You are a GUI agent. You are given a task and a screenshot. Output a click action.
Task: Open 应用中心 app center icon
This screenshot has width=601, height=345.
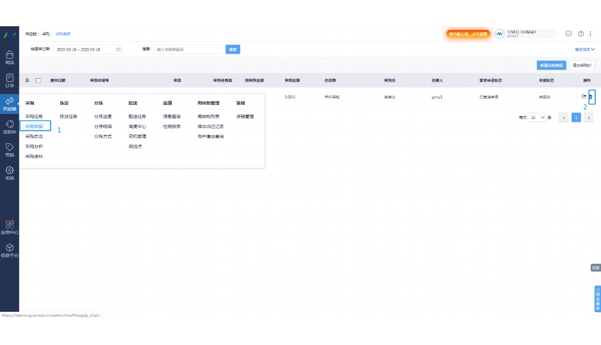(x=10, y=227)
